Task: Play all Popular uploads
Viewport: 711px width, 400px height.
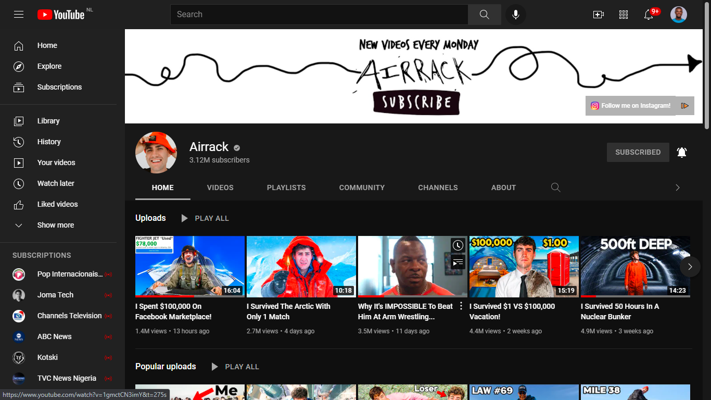Action: (235, 367)
